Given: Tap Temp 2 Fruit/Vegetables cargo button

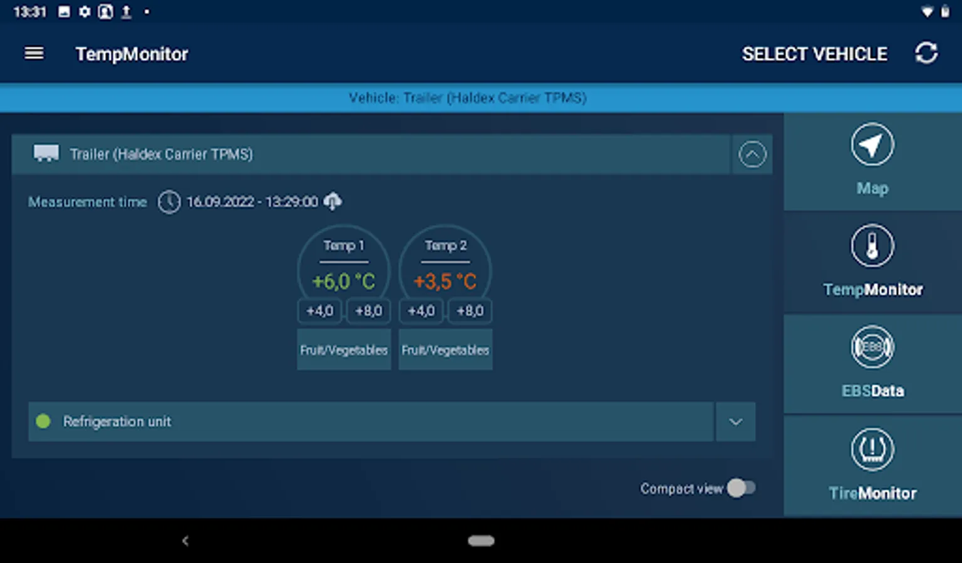Looking at the screenshot, I should 445,350.
